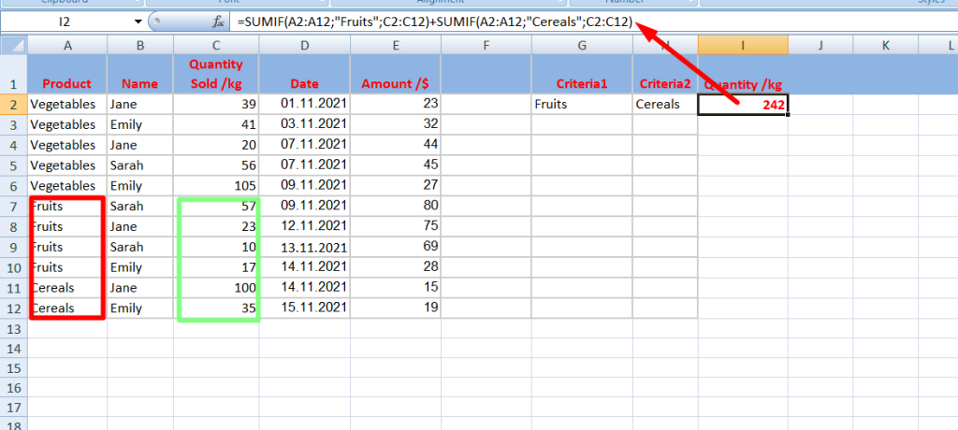Select column G header
The image size is (958, 430).
coord(582,45)
